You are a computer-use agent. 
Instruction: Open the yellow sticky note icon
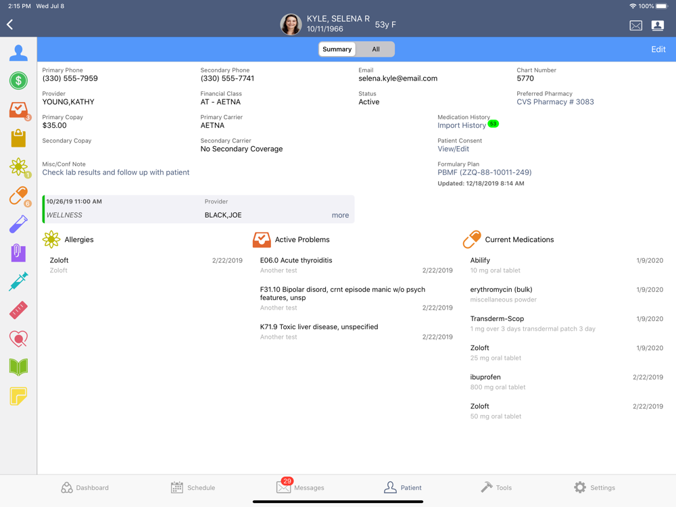click(x=18, y=395)
